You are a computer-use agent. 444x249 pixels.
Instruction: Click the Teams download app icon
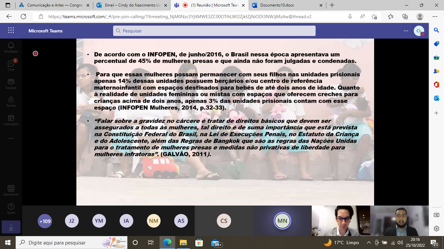11,228
